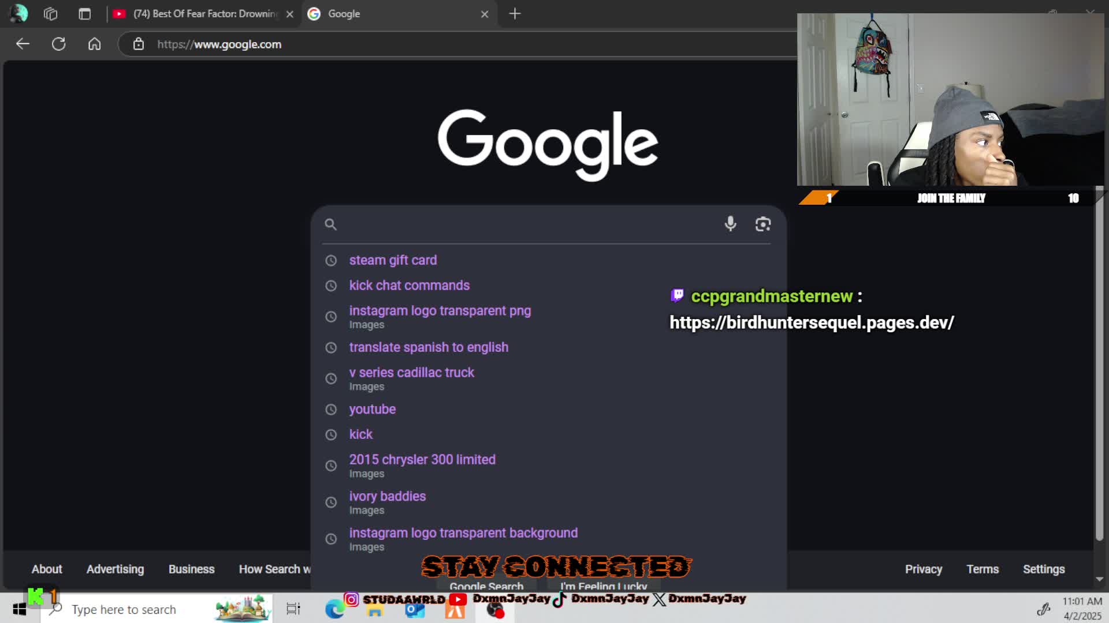
Task: Open Outlook from the taskbar
Action: point(415,611)
